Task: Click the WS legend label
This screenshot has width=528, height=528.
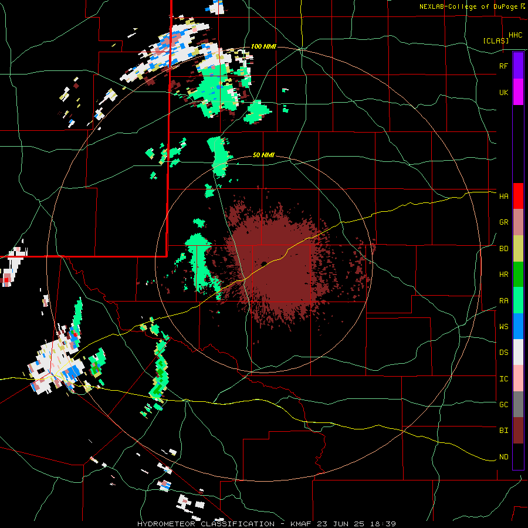Action: tap(503, 327)
